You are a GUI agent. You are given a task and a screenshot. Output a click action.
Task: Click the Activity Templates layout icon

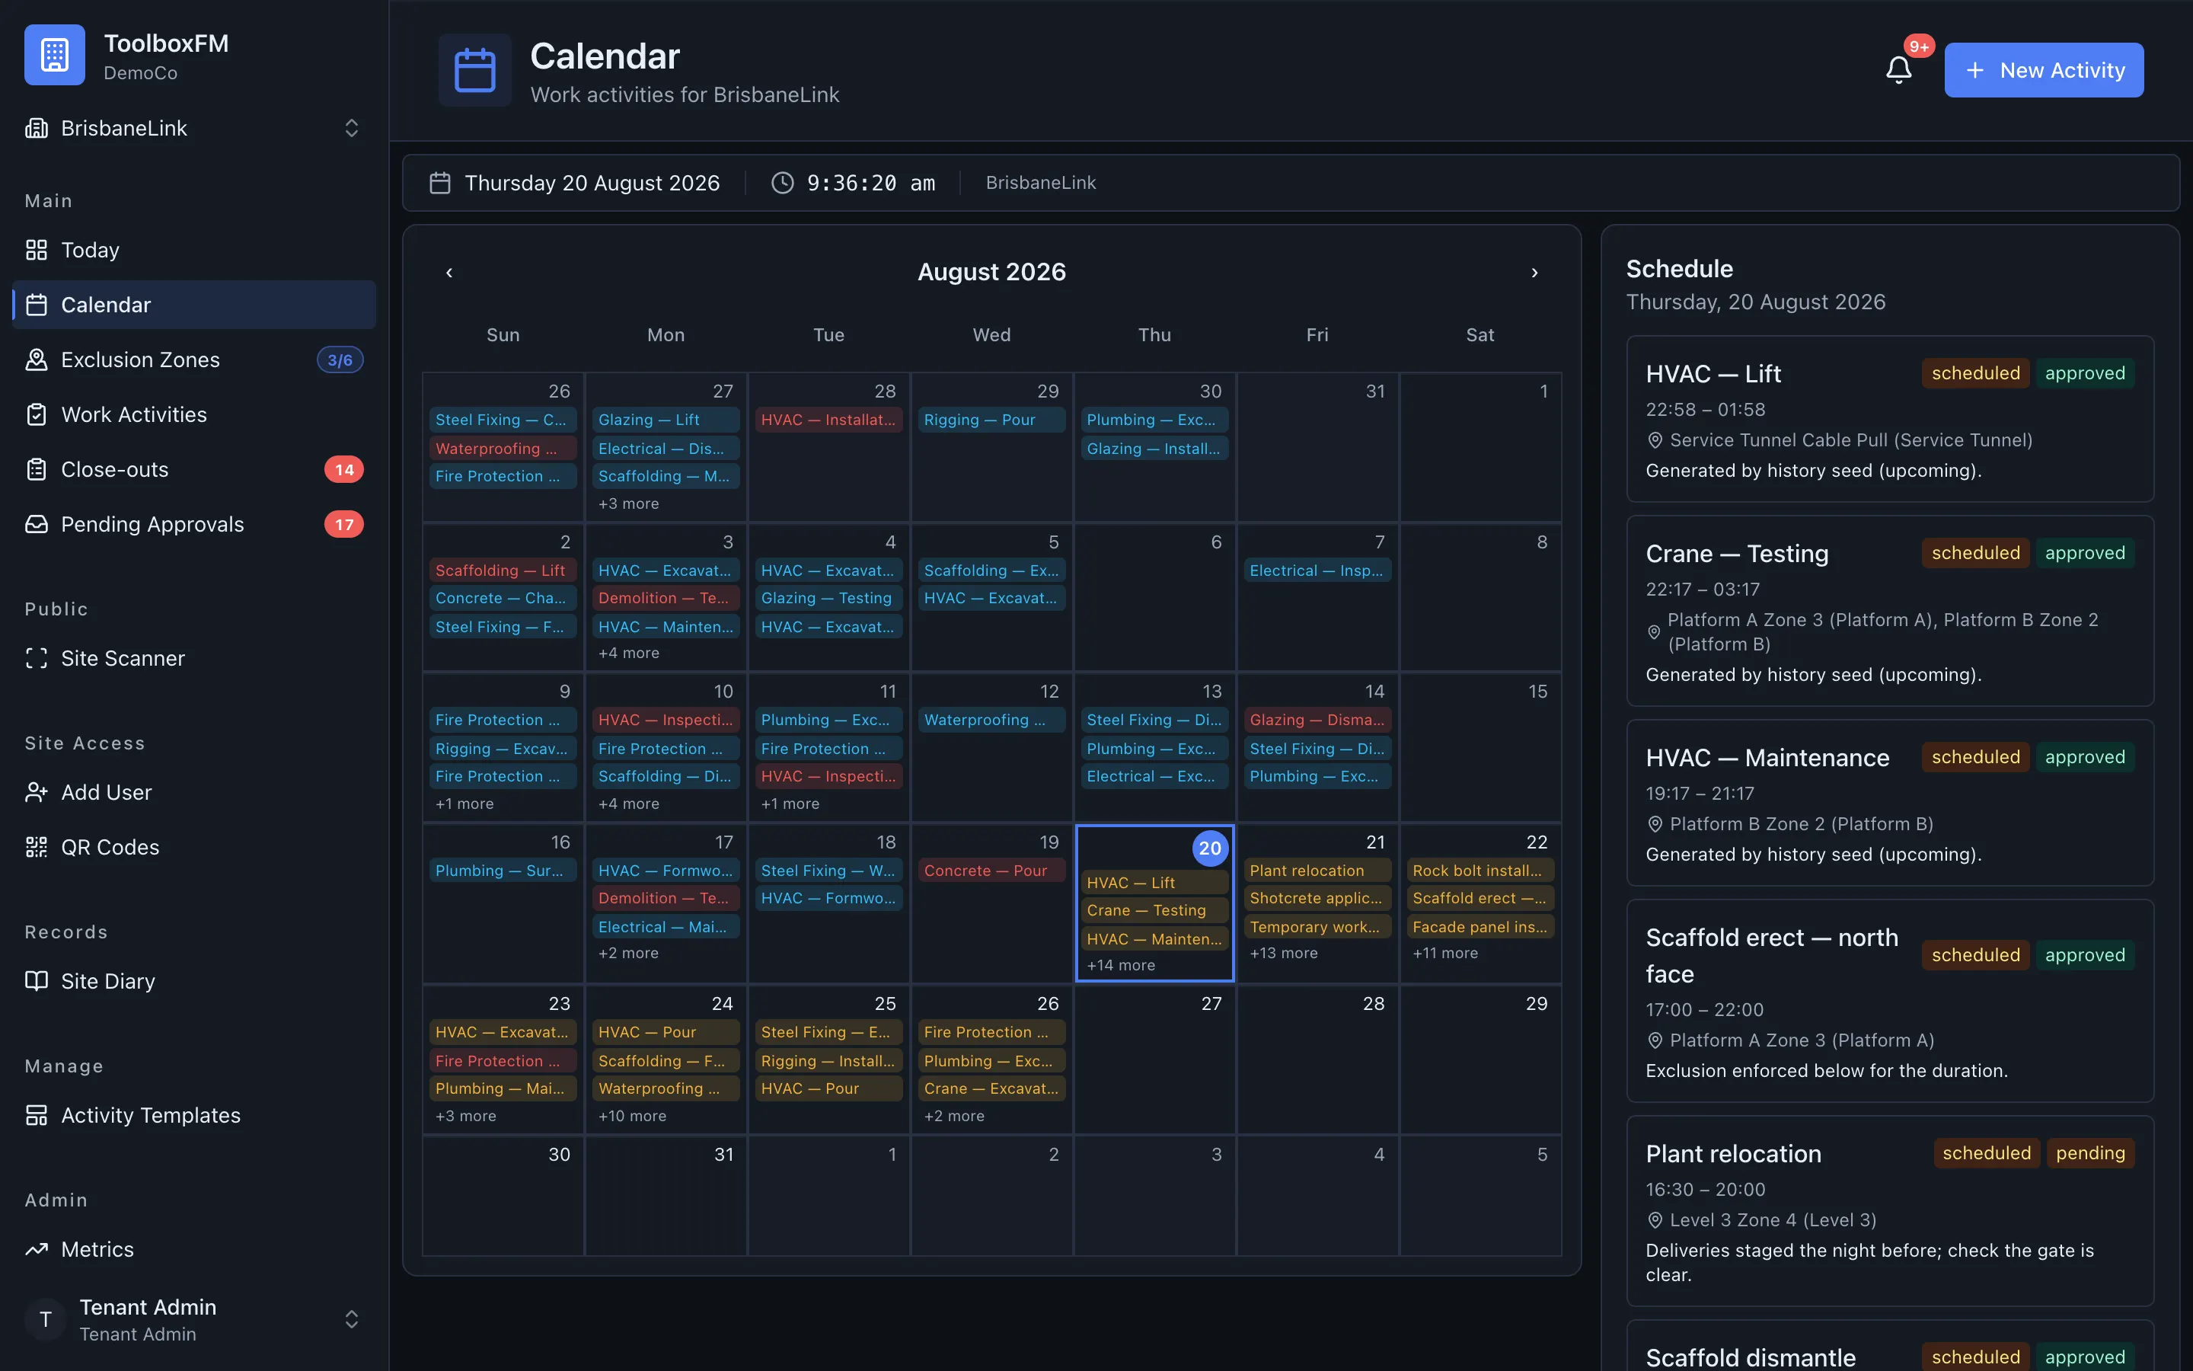point(37,1115)
